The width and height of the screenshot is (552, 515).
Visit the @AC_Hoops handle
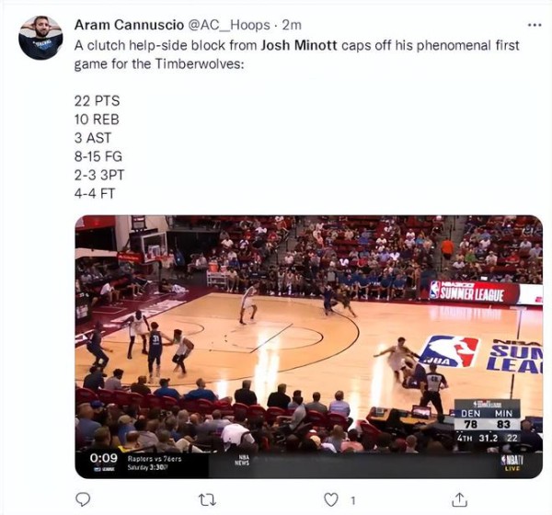[x=229, y=25]
